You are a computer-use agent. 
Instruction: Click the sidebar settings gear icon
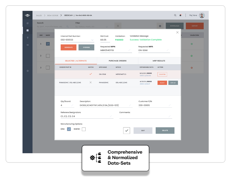coord(27,71)
